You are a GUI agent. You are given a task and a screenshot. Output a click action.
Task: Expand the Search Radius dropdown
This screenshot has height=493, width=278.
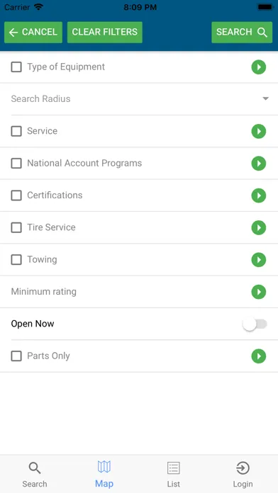[139, 98]
